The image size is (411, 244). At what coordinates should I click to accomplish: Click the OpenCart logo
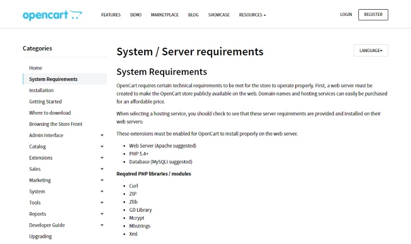53,15
